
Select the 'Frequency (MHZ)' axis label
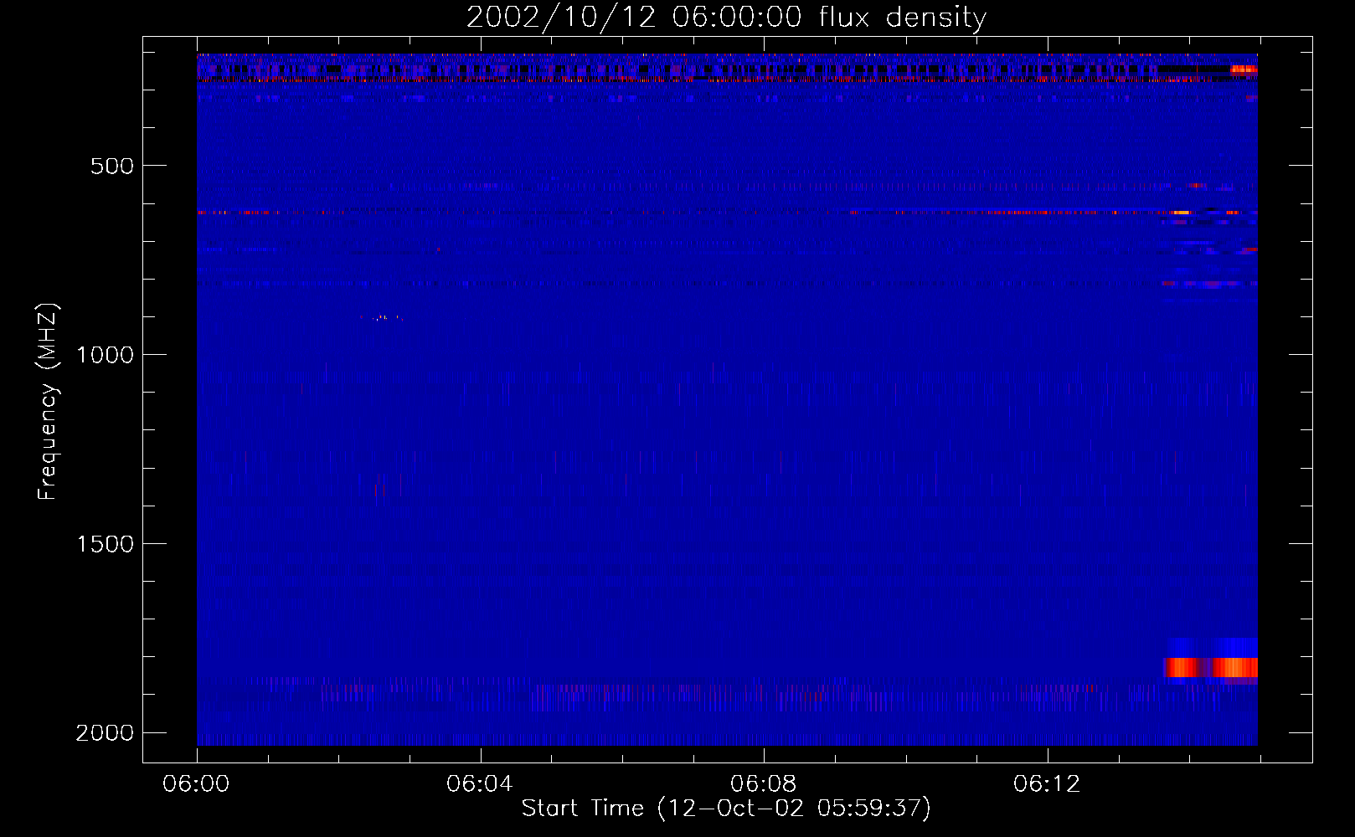[x=48, y=402]
